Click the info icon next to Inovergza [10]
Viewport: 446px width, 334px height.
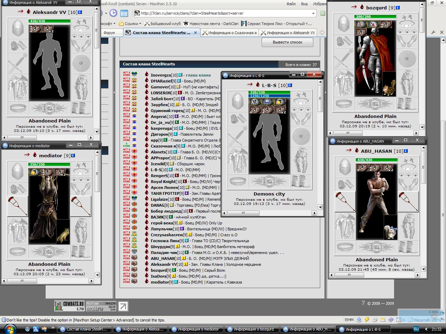point(180,75)
